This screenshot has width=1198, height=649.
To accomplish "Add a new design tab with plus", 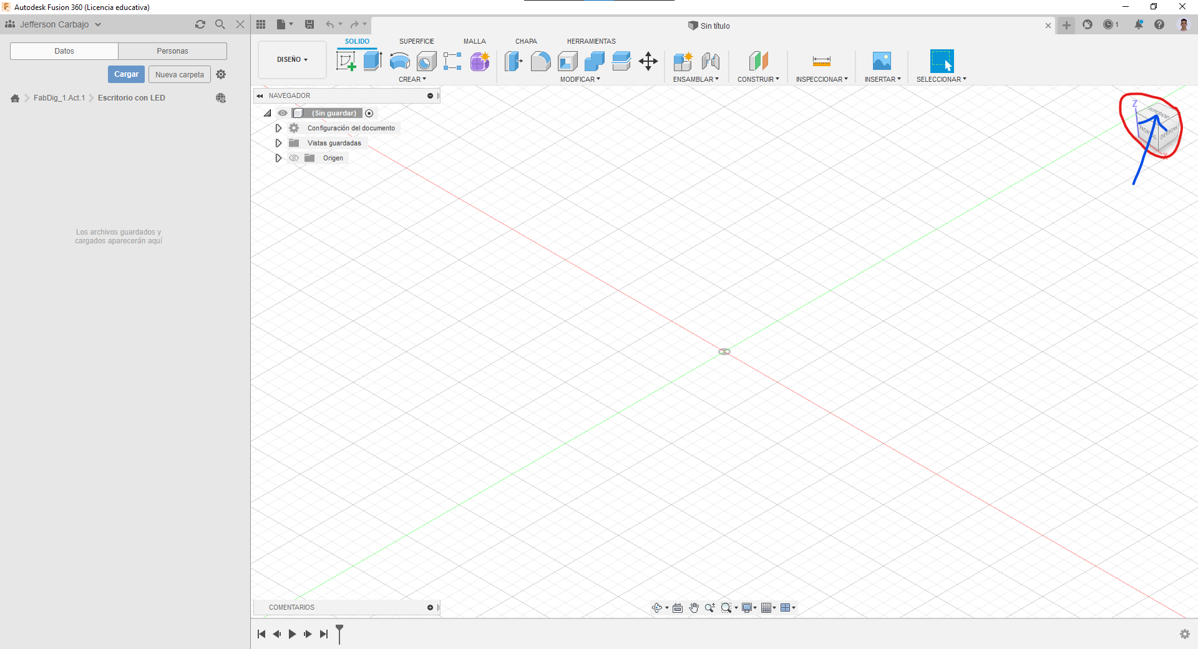I will [x=1067, y=25].
